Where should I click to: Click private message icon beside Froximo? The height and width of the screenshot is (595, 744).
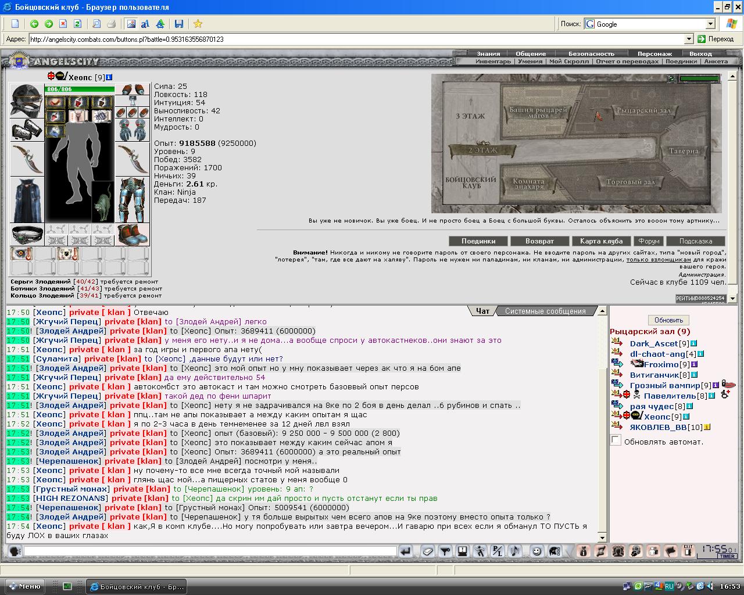[617, 364]
